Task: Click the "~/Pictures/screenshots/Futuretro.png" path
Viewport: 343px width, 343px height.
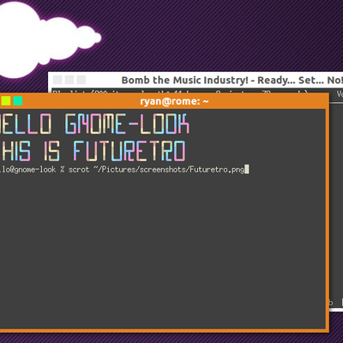Action: 169,170
